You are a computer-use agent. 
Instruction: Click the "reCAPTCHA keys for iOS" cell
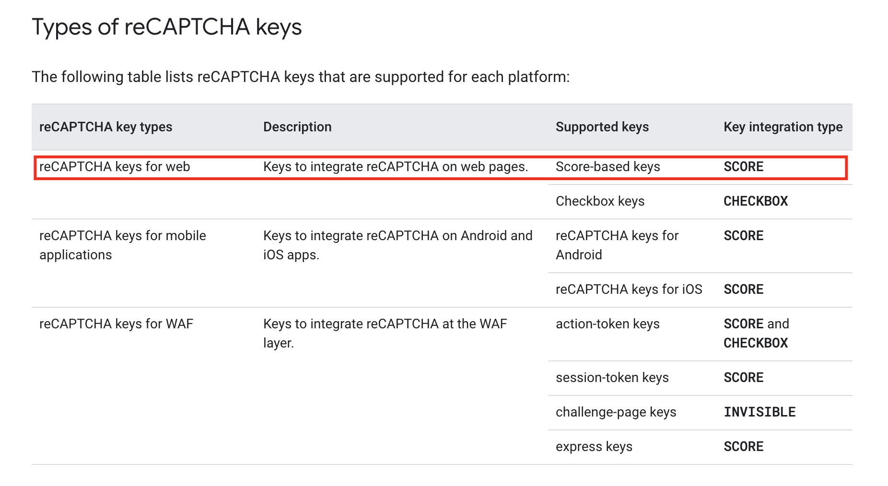[x=629, y=289]
